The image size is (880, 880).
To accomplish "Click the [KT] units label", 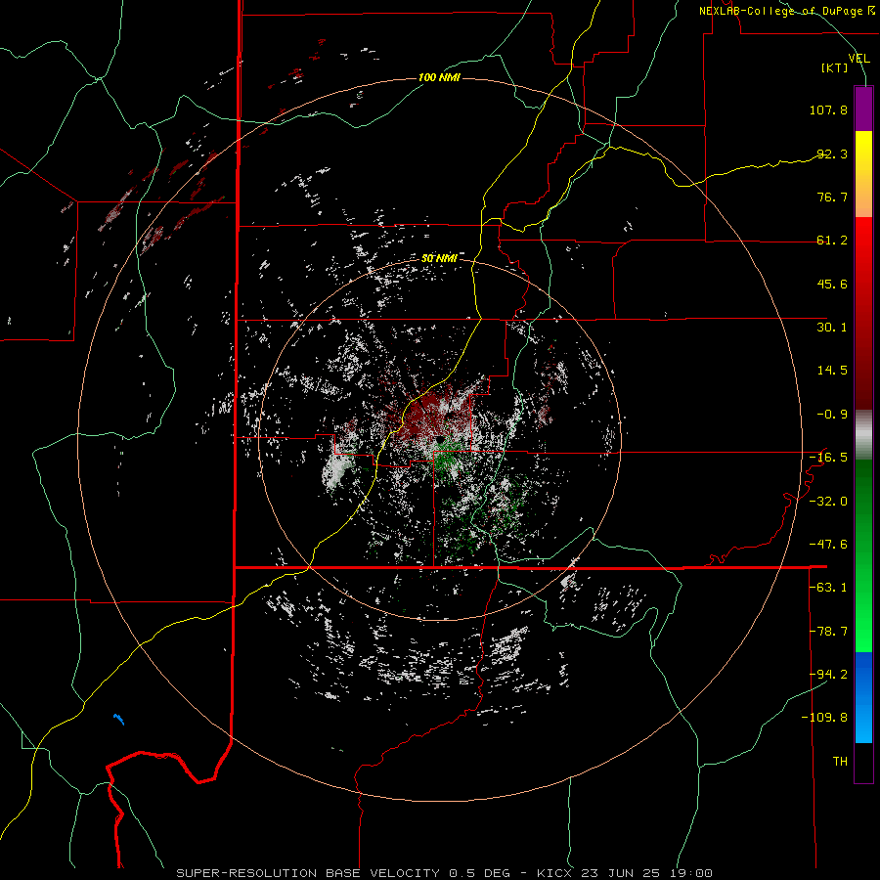I will coord(835,67).
